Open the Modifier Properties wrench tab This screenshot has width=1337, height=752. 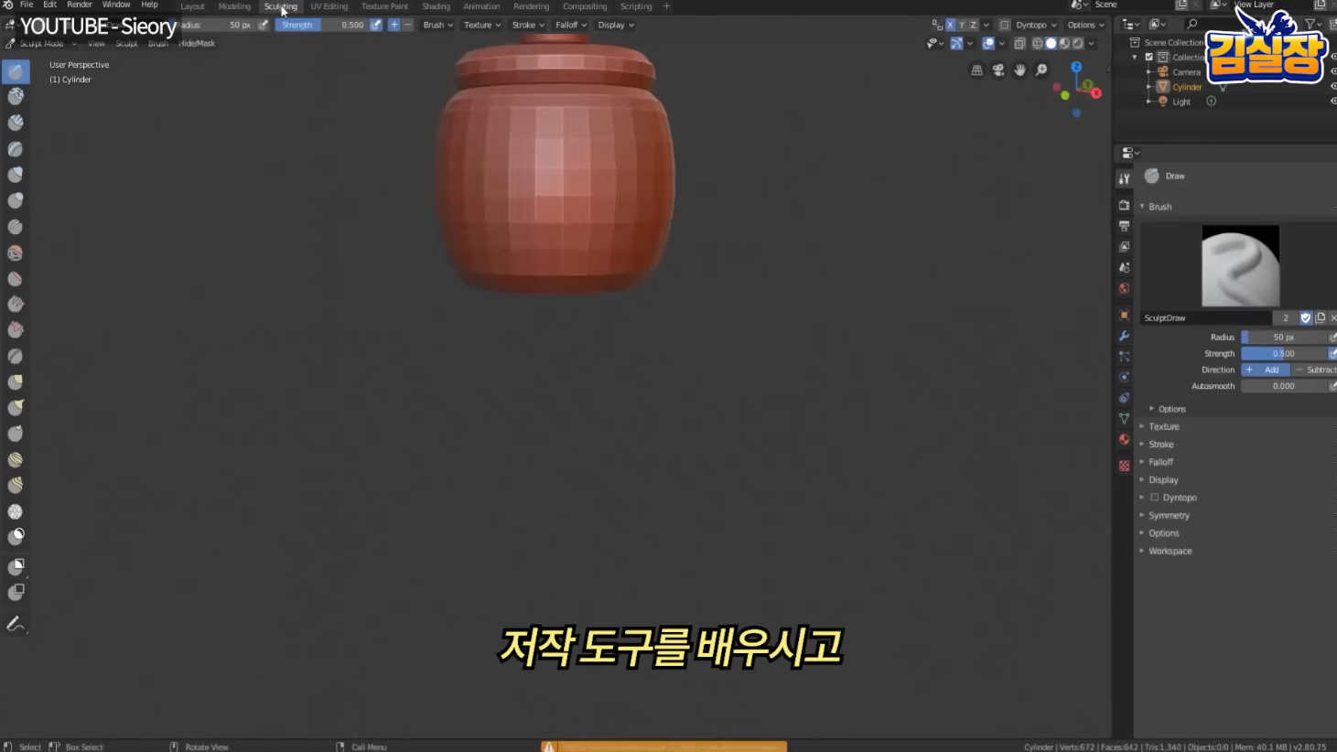1123,336
